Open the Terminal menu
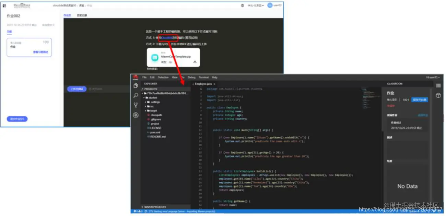This screenshot has height=216, width=446. pos(204,77)
